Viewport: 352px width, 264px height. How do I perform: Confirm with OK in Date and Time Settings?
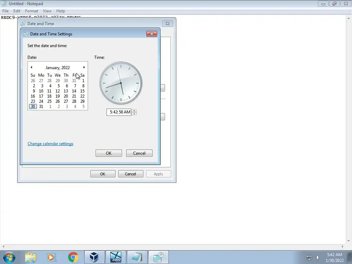(x=109, y=153)
